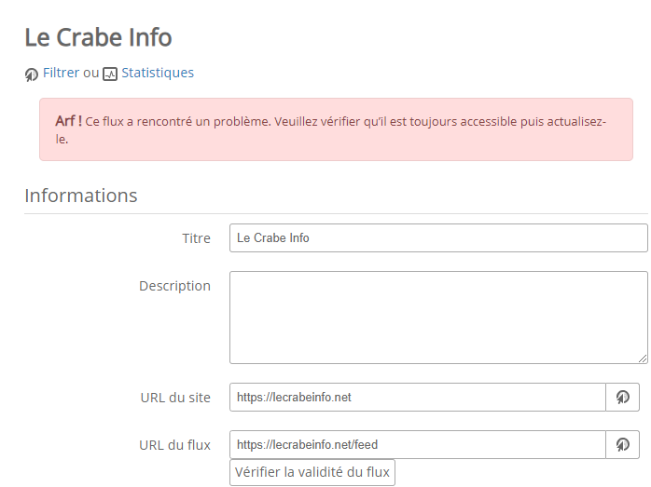Click the Titre field label
This screenshot has width=651, height=487.
click(x=196, y=238)
